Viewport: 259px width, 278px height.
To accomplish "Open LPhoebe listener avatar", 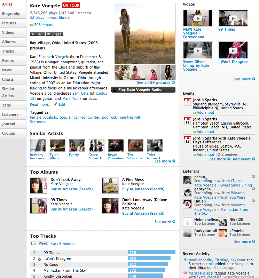I will (222, 233).
